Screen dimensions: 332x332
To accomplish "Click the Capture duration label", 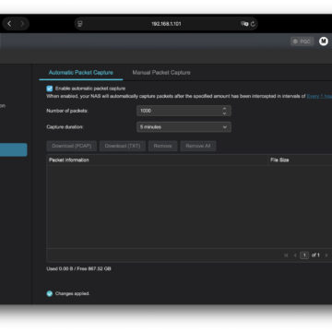I will pyautogui.click(x=65, y=127).
